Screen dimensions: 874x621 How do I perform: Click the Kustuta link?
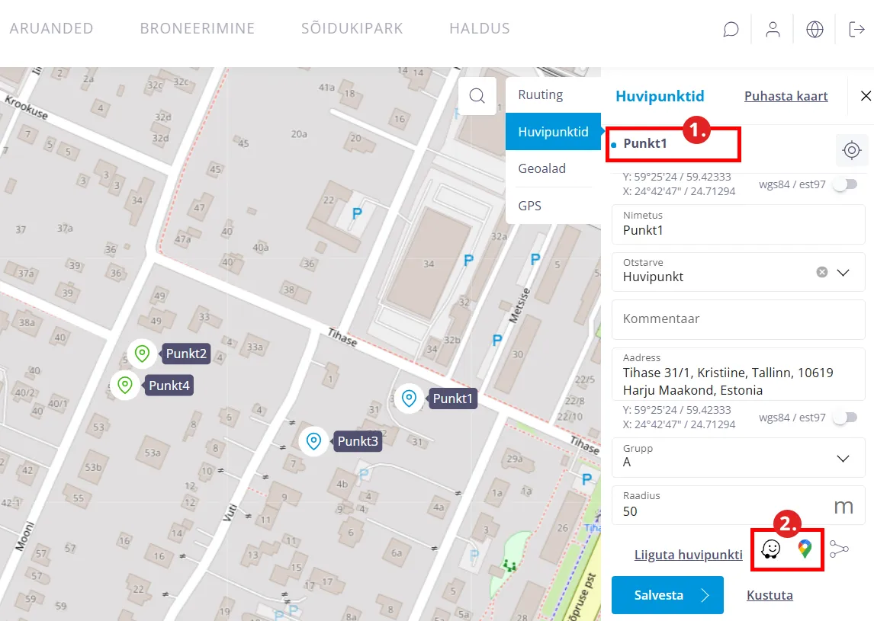(770, 595)
